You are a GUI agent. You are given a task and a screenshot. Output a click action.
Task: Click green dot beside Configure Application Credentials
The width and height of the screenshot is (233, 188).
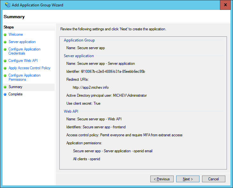tap(5, 49)
